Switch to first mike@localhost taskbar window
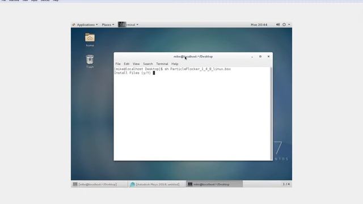 [x=100, y=184]
